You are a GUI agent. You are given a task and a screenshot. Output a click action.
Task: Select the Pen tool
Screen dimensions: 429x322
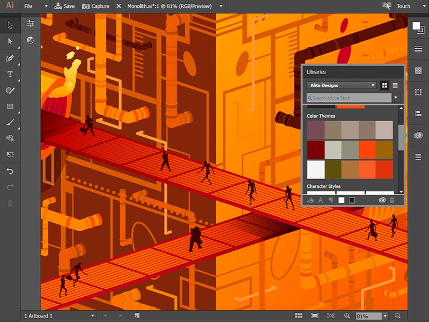click(x=10, y=58)
